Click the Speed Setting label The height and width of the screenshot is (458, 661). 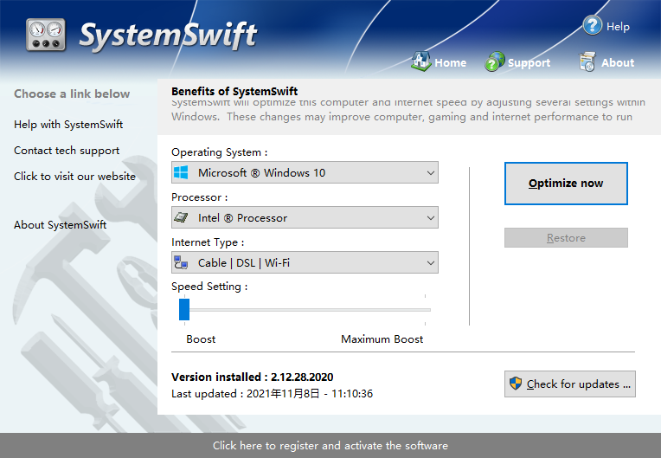209,287
